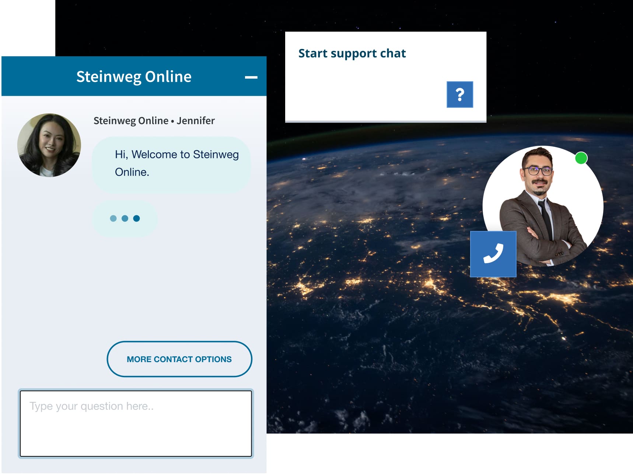The image size is (633, 474).
Task: Click Jennifer's profile avatar
Action: pyautogui.click(x=49, y=145)
